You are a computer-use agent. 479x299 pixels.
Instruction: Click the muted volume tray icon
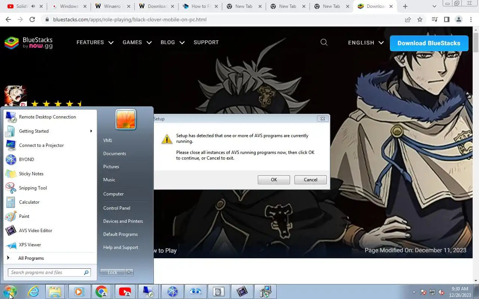[x=441, y=292]
